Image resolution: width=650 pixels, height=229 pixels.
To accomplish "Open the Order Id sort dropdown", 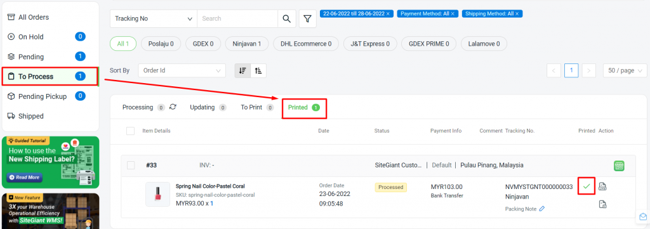I will click(182, 71).
